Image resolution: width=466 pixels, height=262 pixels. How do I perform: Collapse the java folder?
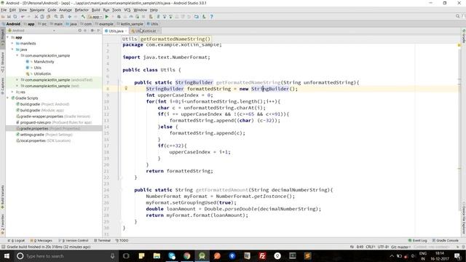click(12, 49)
